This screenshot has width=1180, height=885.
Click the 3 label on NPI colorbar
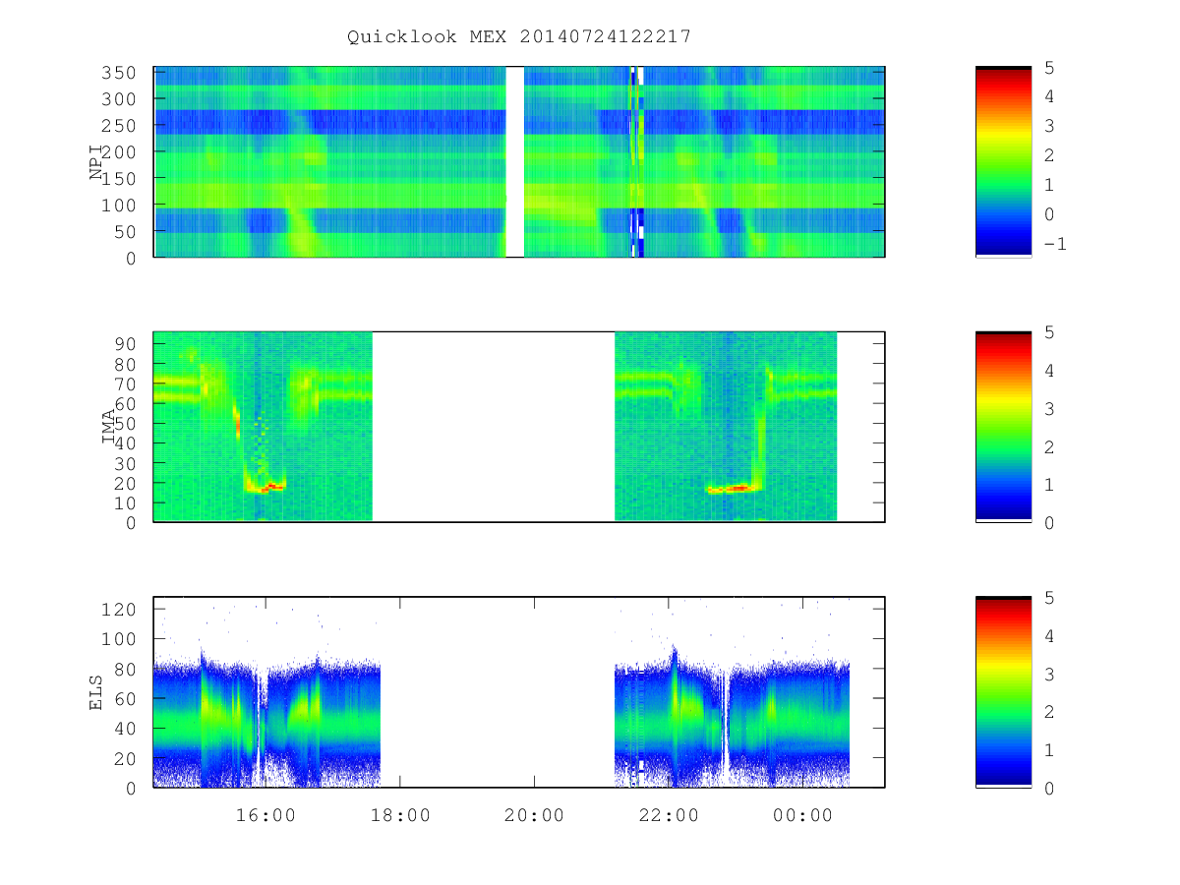[x=1047, y=125]
